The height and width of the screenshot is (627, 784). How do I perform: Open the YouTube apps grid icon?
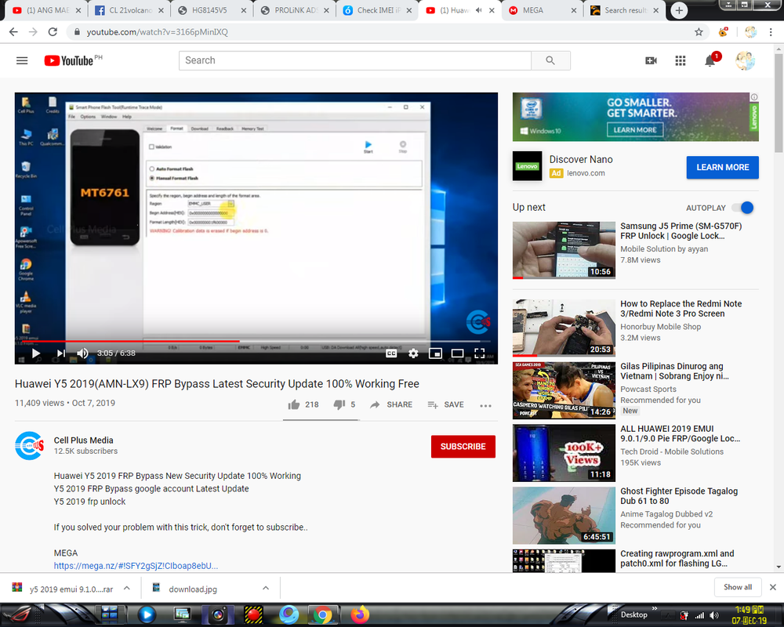coord(680,60)
